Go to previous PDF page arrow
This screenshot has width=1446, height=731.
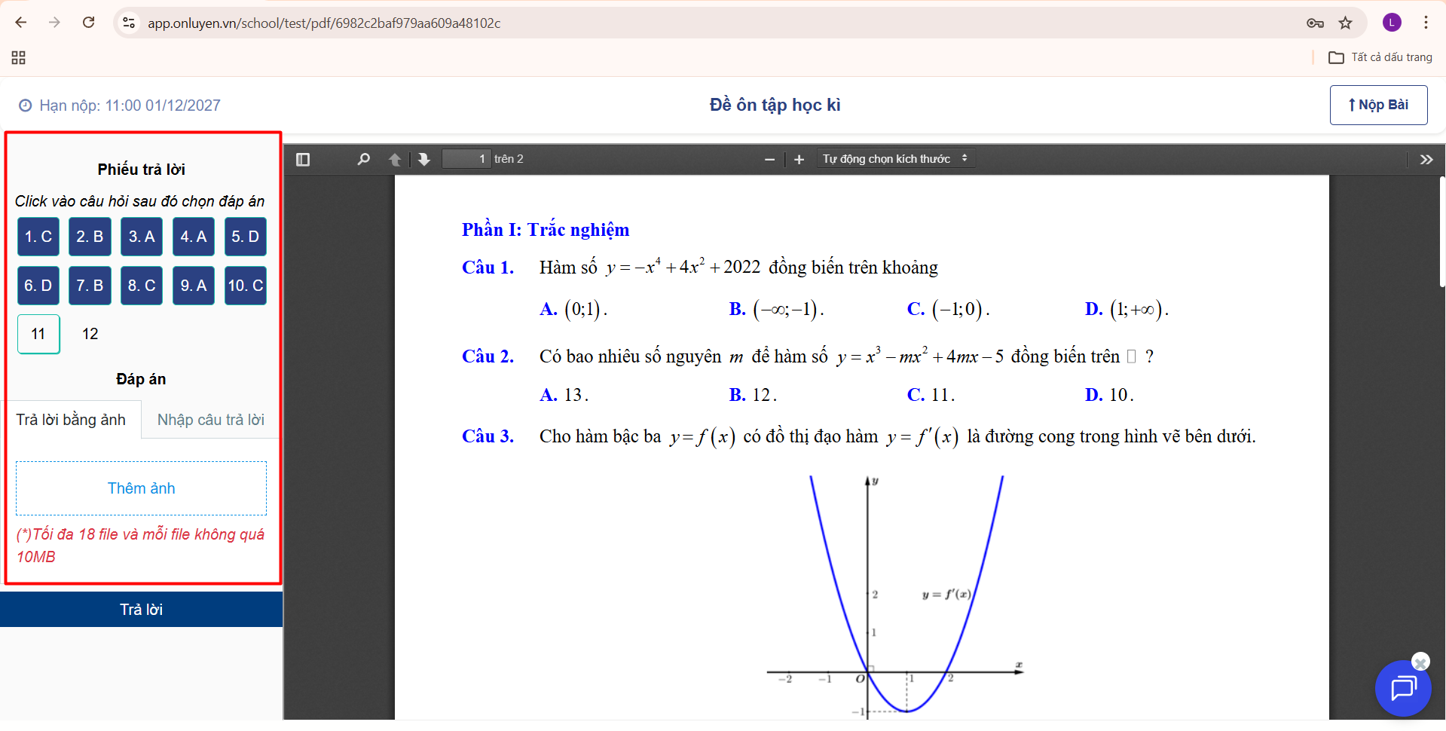tap(394, 160)
